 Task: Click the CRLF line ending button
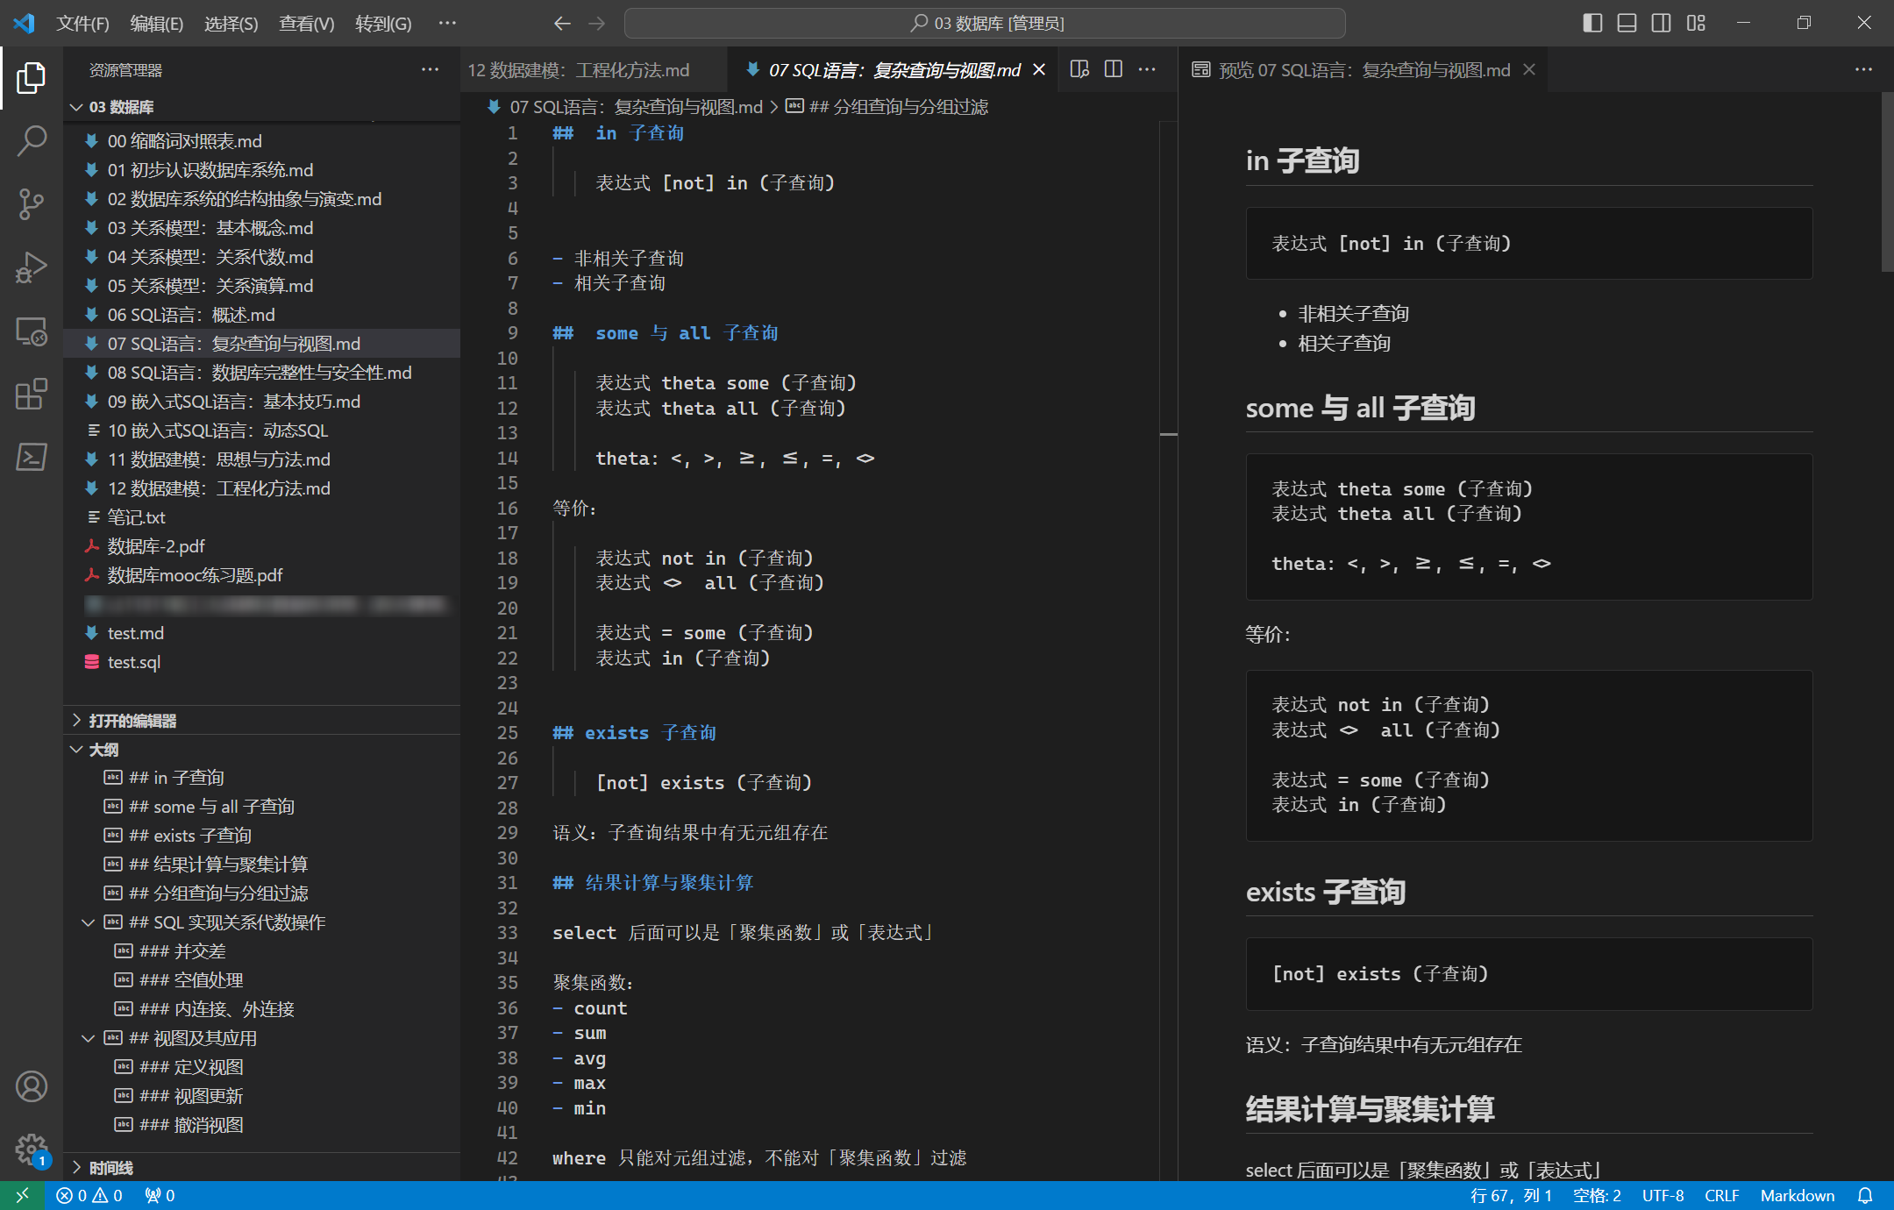(1721, 1195)
